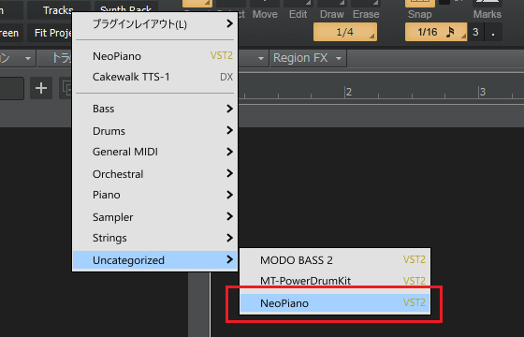The image size is (524, 337).
Task: Click the Marks tool
Action: [488, 10]
